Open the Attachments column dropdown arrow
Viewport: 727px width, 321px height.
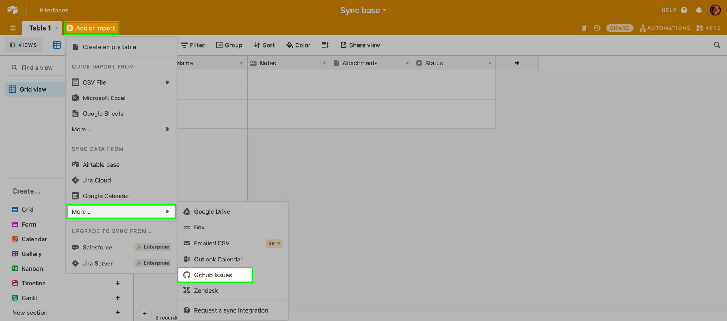point(407,63)
